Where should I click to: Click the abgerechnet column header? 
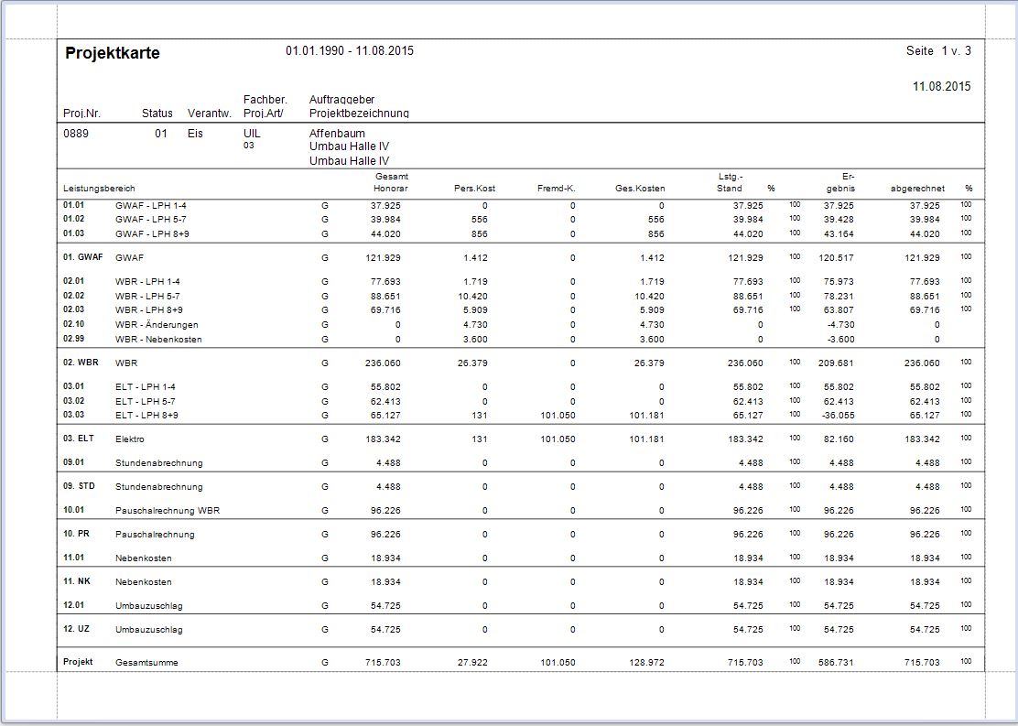(x=917, y=189)
